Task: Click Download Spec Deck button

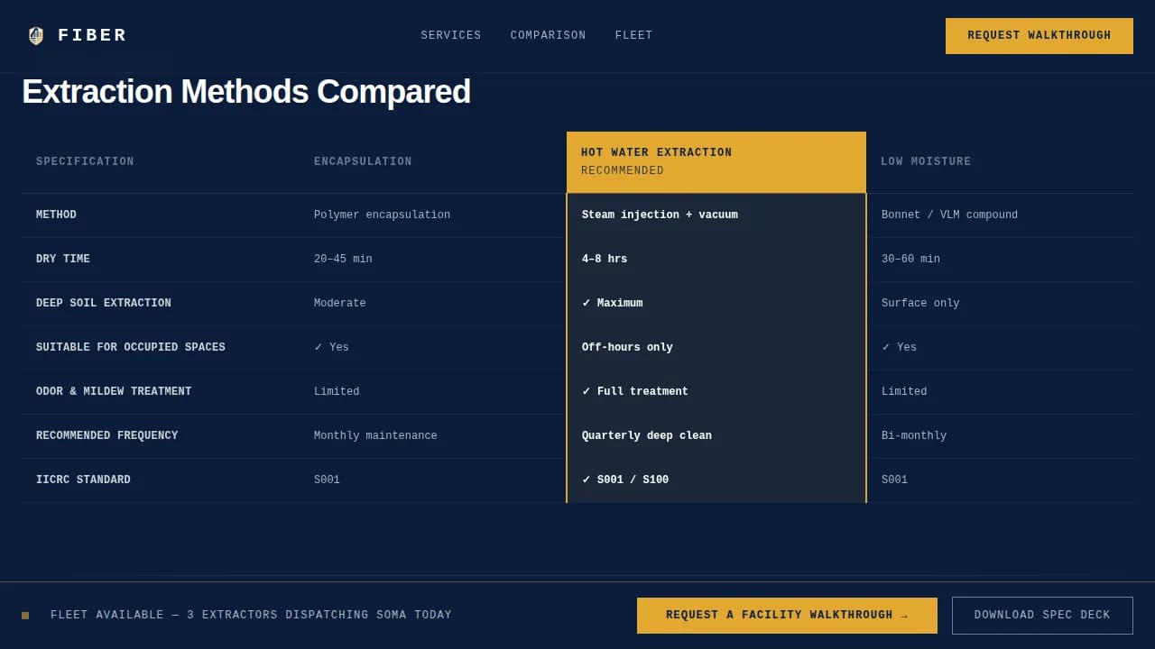Action: 1042,616
